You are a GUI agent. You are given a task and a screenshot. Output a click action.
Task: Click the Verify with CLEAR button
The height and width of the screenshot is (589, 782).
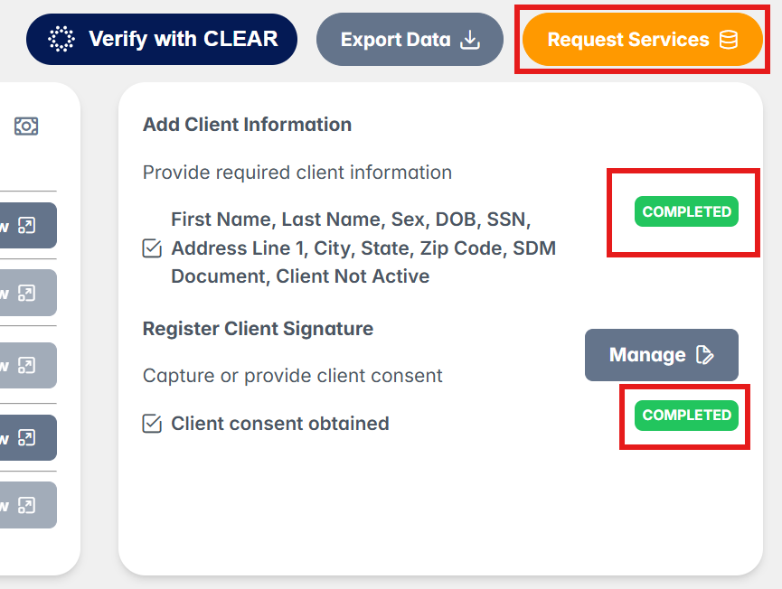coord(162,40)
